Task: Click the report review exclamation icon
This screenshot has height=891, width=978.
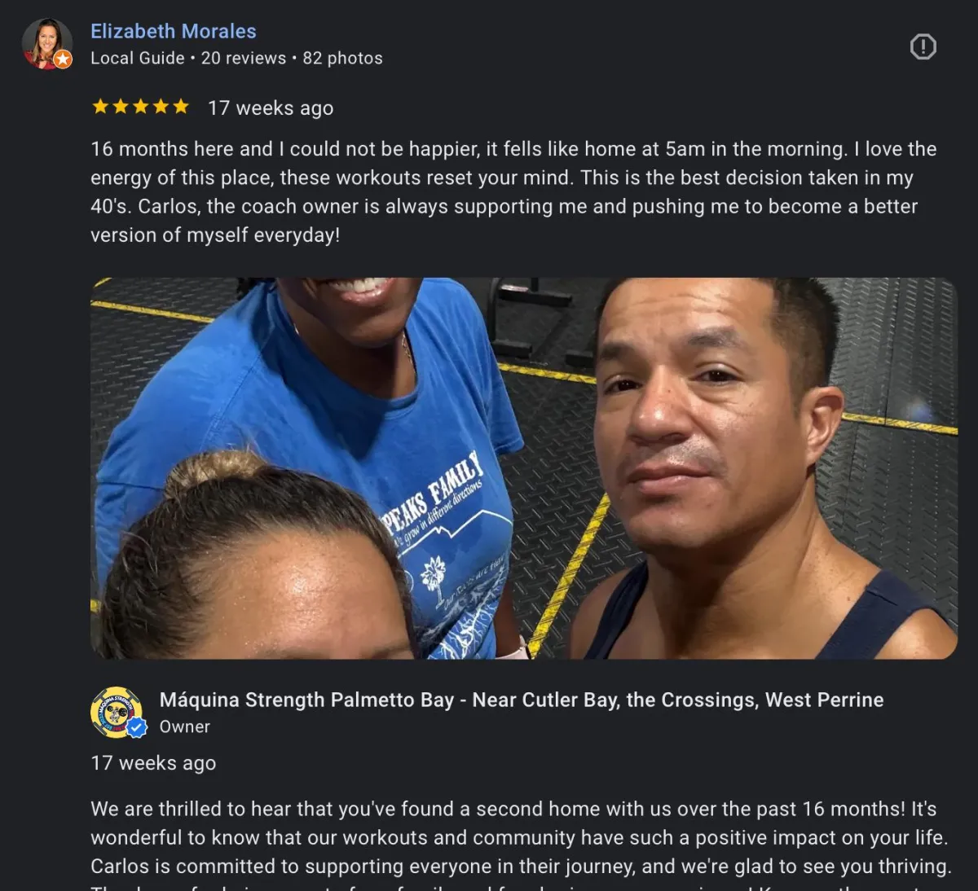Action: [923, 46]
